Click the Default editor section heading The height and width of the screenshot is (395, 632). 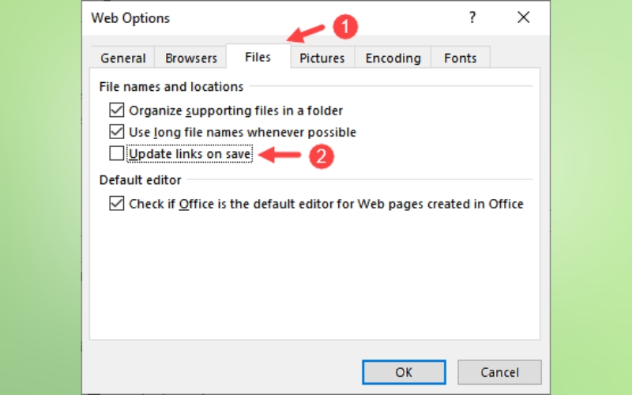coord(141,180)
